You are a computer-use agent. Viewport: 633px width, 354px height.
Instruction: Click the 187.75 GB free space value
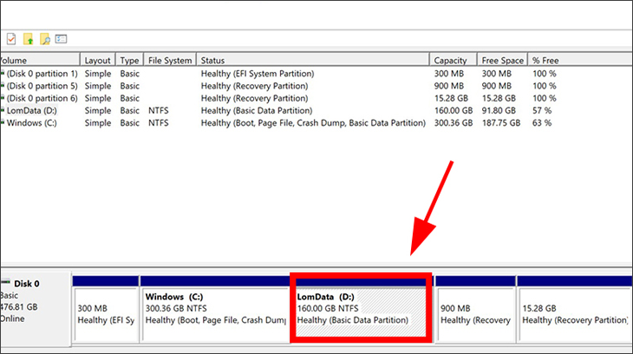(501, 123)
